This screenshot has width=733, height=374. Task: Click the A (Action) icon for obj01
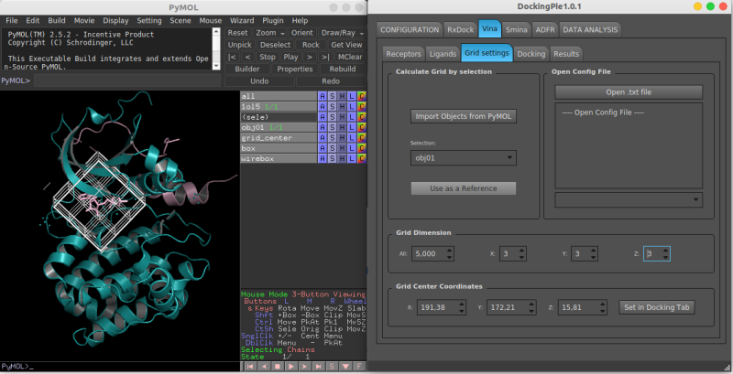click(x=322, y=127)
